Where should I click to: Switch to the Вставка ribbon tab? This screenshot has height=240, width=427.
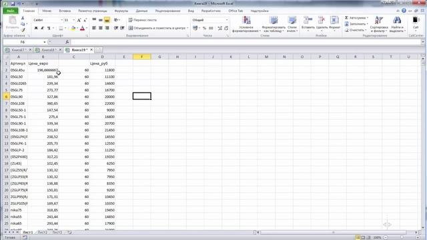click(x=65, y=11)
